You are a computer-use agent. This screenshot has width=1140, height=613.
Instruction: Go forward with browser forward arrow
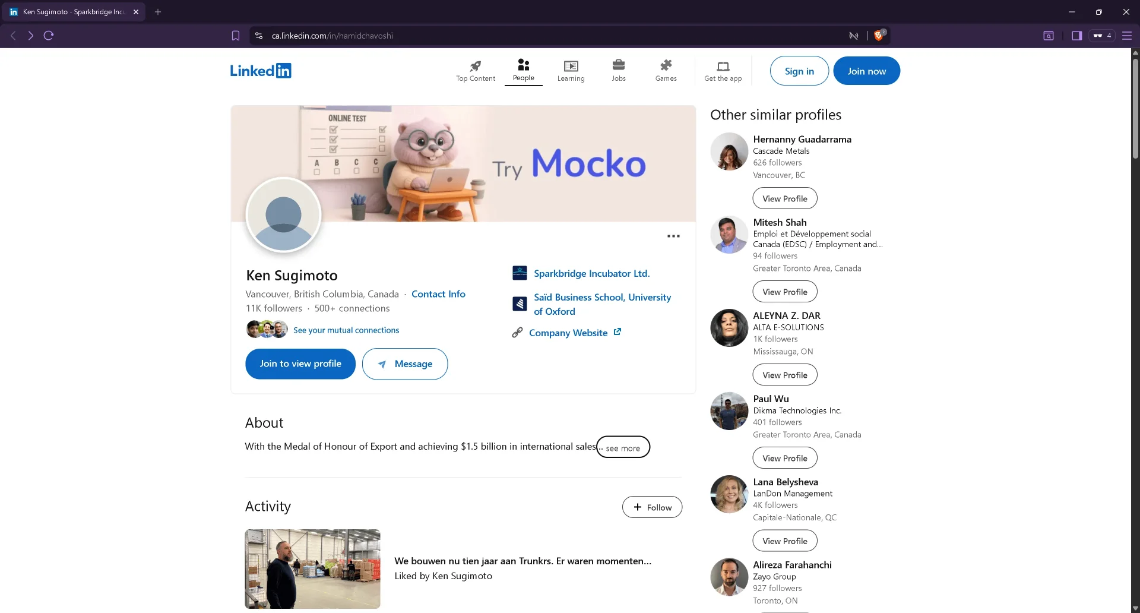click(31, 36)
